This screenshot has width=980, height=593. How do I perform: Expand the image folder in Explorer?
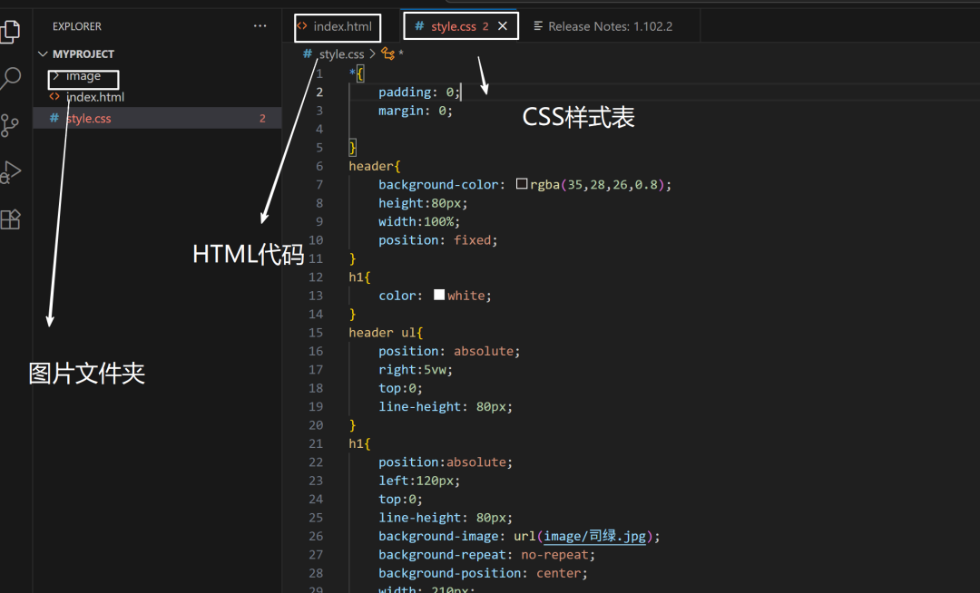tap(83, 76)
